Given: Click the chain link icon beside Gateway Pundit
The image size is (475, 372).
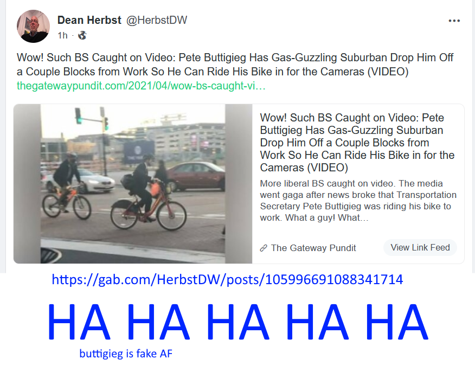Looking at the screenshot, I should point(264,248).
